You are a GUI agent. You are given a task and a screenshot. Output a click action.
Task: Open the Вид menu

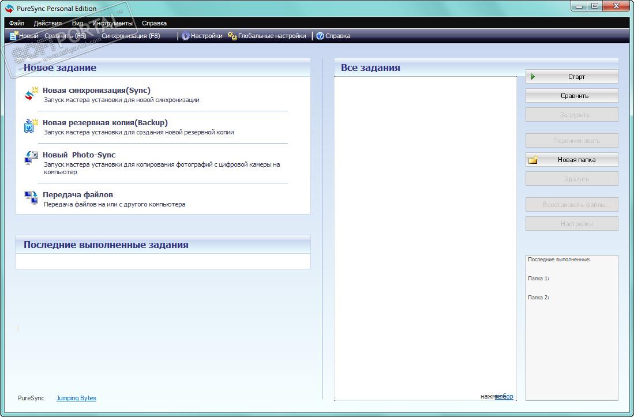(x=77, y=23)
